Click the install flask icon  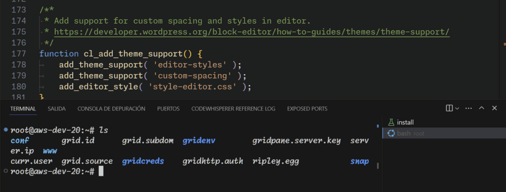[391, 122]
